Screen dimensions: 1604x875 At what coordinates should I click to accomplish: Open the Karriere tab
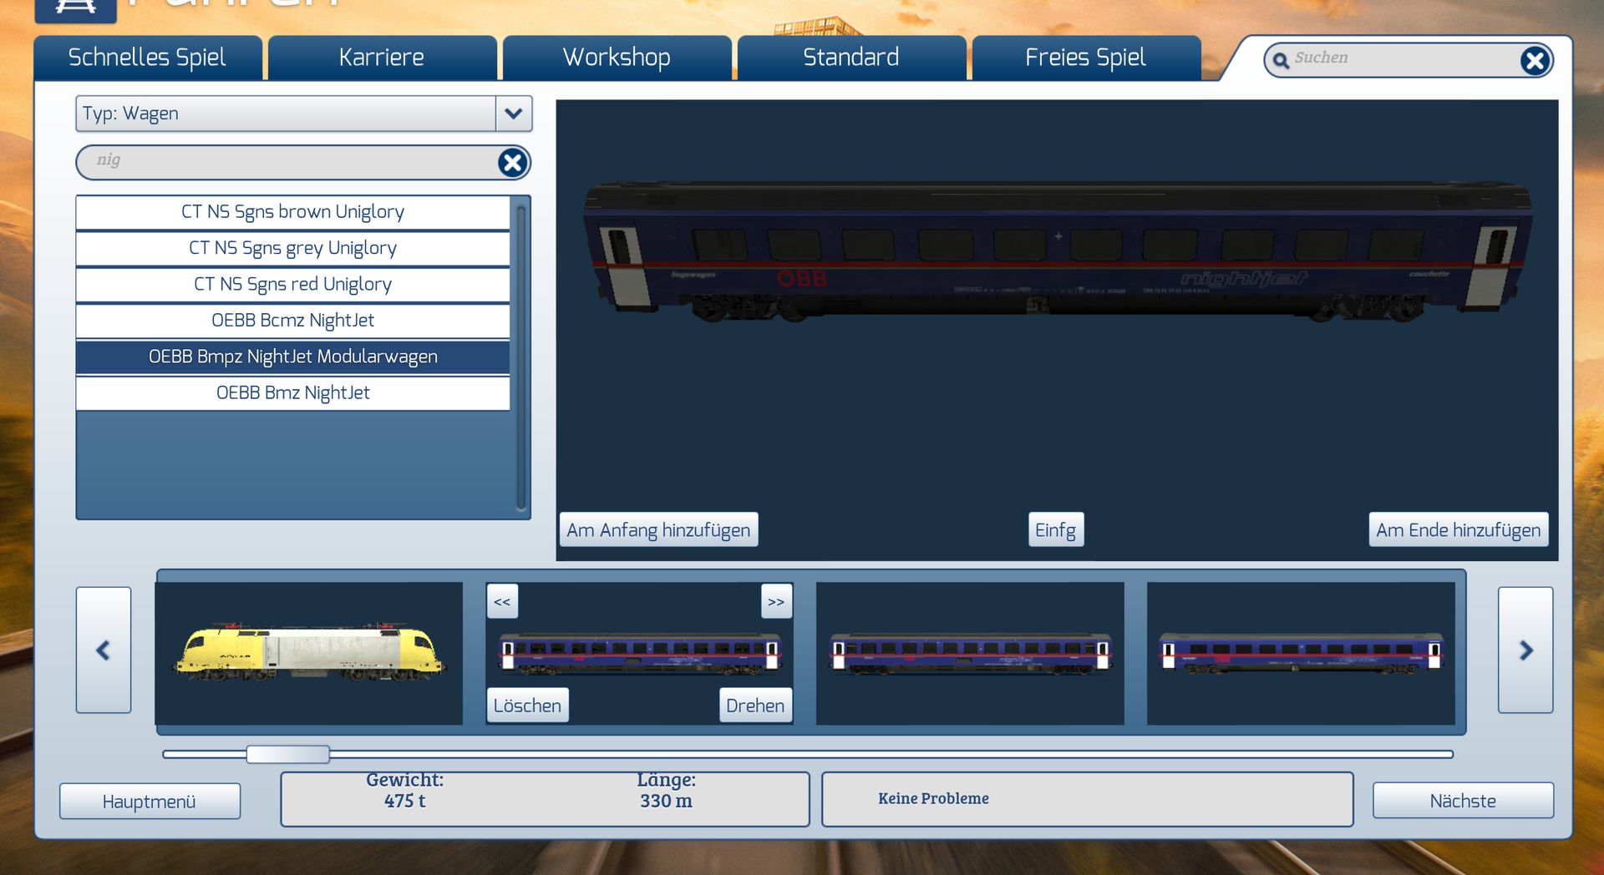tap(382, 58)
